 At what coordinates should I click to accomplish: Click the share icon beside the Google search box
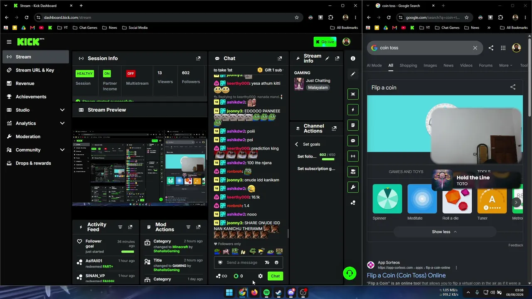[x=491, y=48]
